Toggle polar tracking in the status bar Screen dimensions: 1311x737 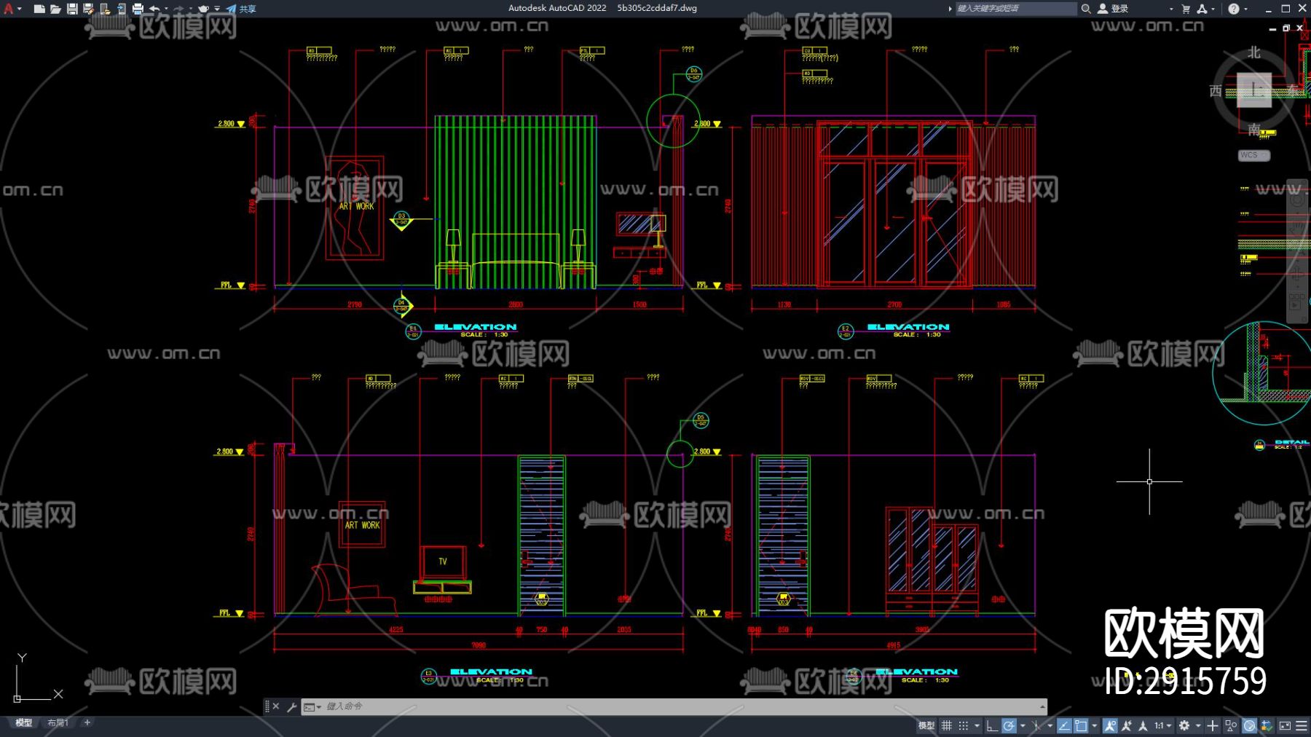click(1009, 725)
